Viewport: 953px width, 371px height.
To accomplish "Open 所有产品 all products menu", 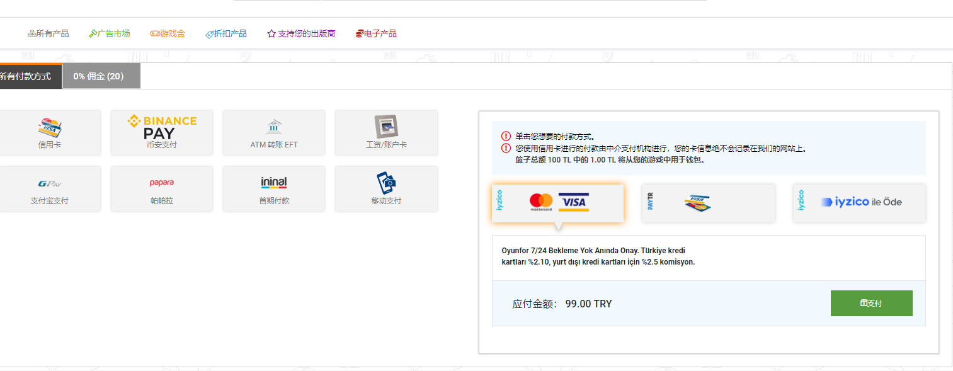I will click(49, 33).
